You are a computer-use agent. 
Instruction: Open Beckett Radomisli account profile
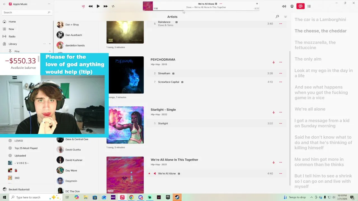pos(19,189)
